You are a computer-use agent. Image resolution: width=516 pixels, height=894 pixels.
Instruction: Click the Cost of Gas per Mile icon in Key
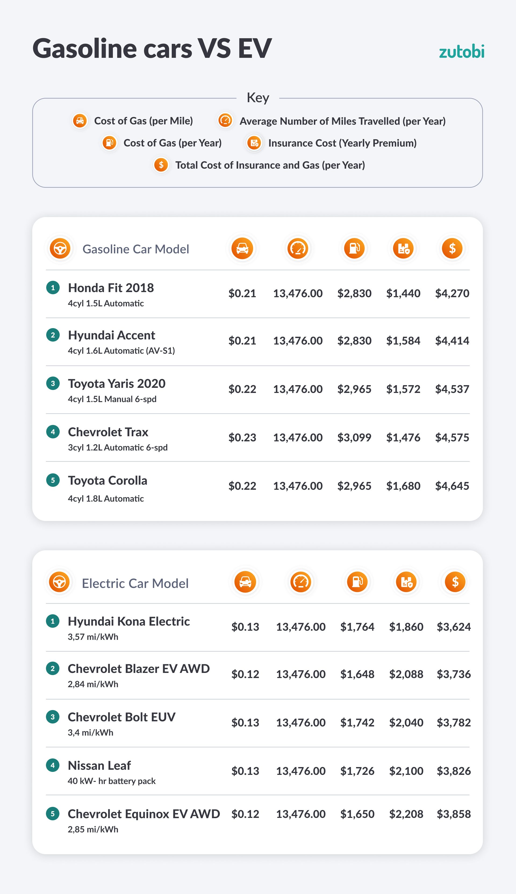click(80, 121)
